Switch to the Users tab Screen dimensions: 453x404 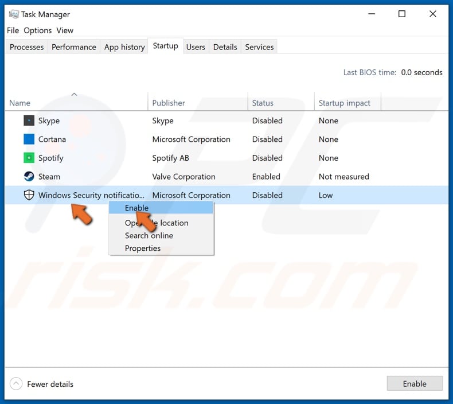[196, 47]
